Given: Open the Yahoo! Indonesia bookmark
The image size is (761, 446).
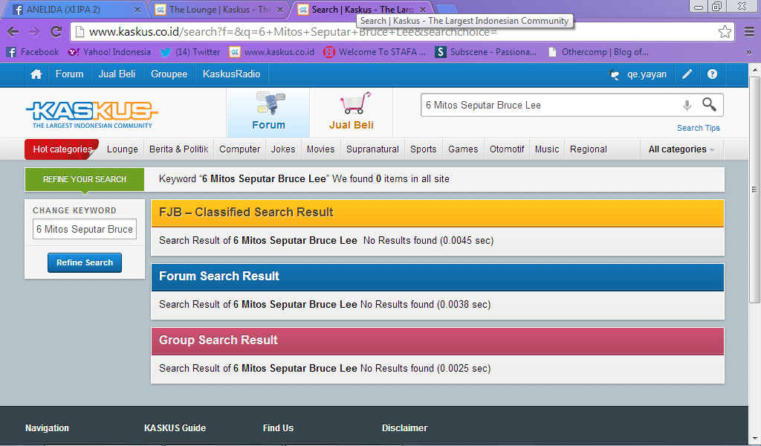Looking at the screenshot, I should [x=109, y=52].
